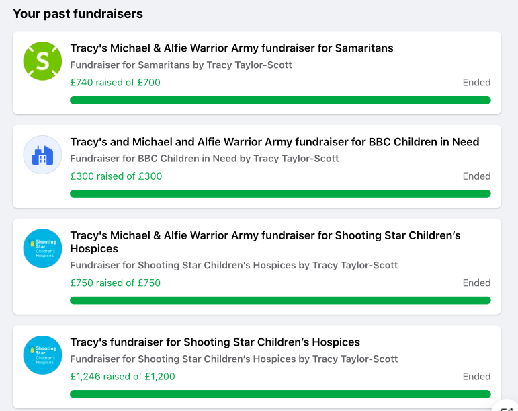Click the £740 raised of £700 text
This screenshot has width=518, height=411.
pyautogui.click(x=115, y=82)
